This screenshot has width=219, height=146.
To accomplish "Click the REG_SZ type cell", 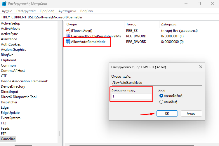I will (132, 31).
